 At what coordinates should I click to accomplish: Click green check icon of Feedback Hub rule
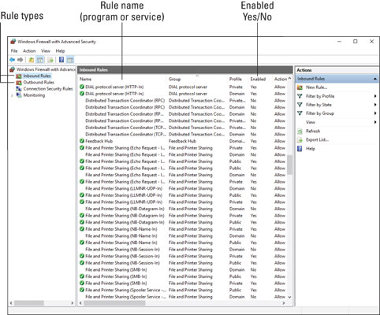[82, 141]
